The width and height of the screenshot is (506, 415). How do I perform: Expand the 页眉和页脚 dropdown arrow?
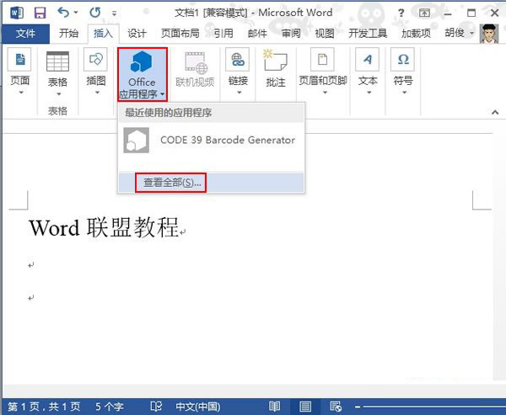pos(326,93)
